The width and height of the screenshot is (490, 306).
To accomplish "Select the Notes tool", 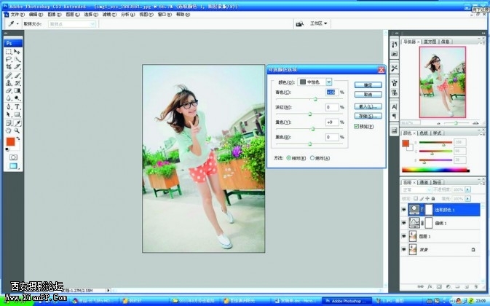I will 9,123.
